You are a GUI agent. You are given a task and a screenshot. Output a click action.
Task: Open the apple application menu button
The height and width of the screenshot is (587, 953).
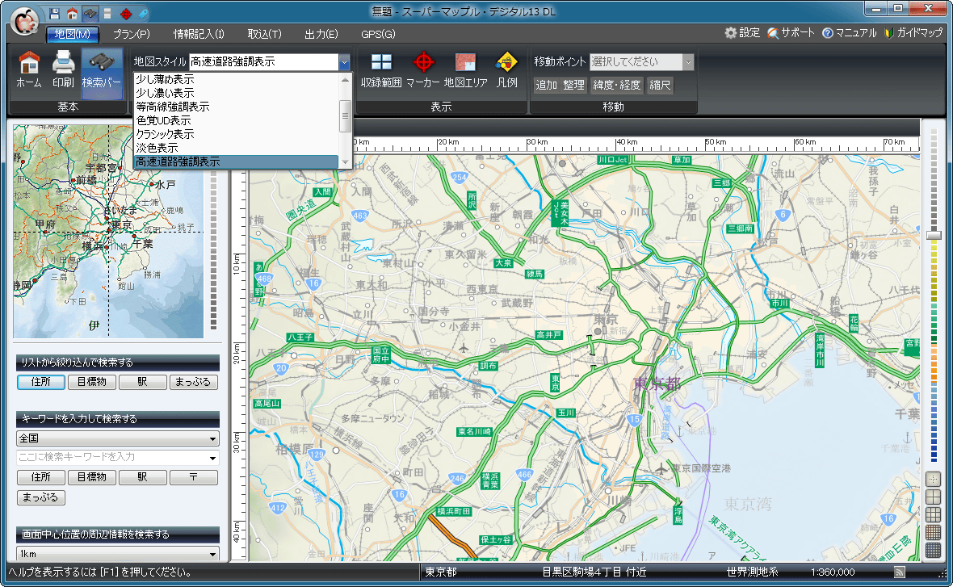tap(24, 21)
